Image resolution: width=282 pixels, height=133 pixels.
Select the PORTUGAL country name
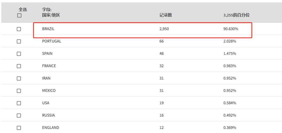pos(52,41)
